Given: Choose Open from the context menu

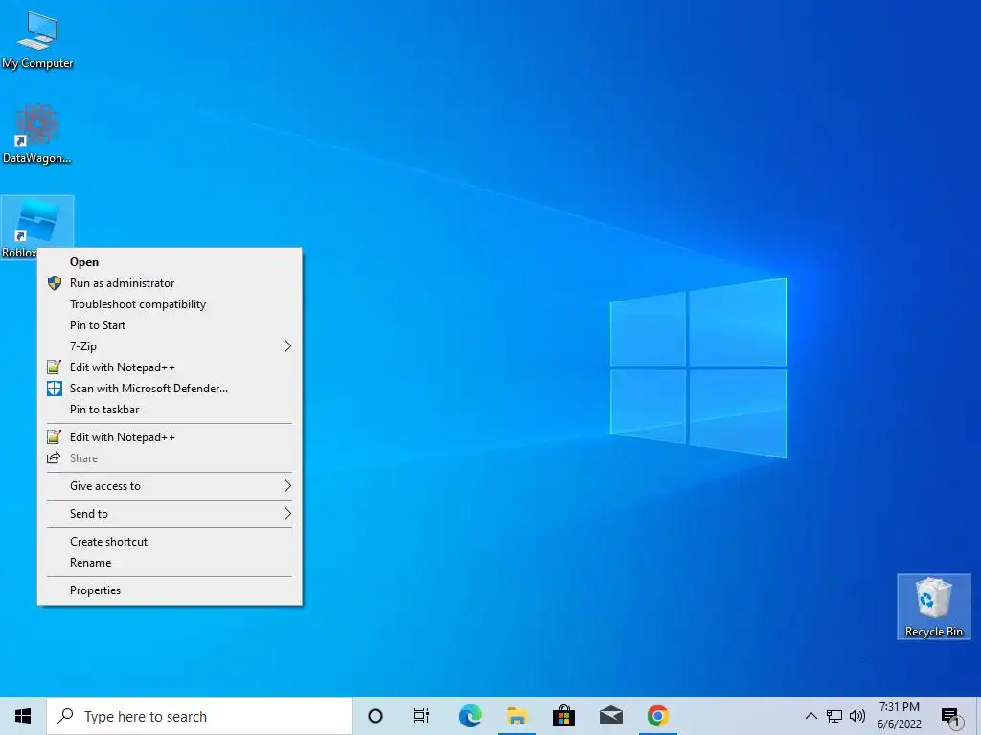Looking at the screenshot, I should [170, 262].
